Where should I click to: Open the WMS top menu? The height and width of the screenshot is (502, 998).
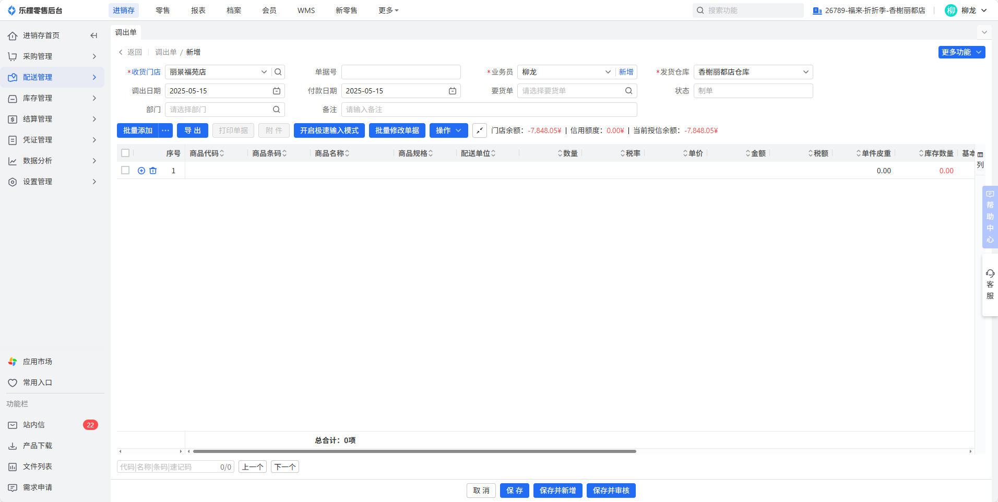pos(306,10)
